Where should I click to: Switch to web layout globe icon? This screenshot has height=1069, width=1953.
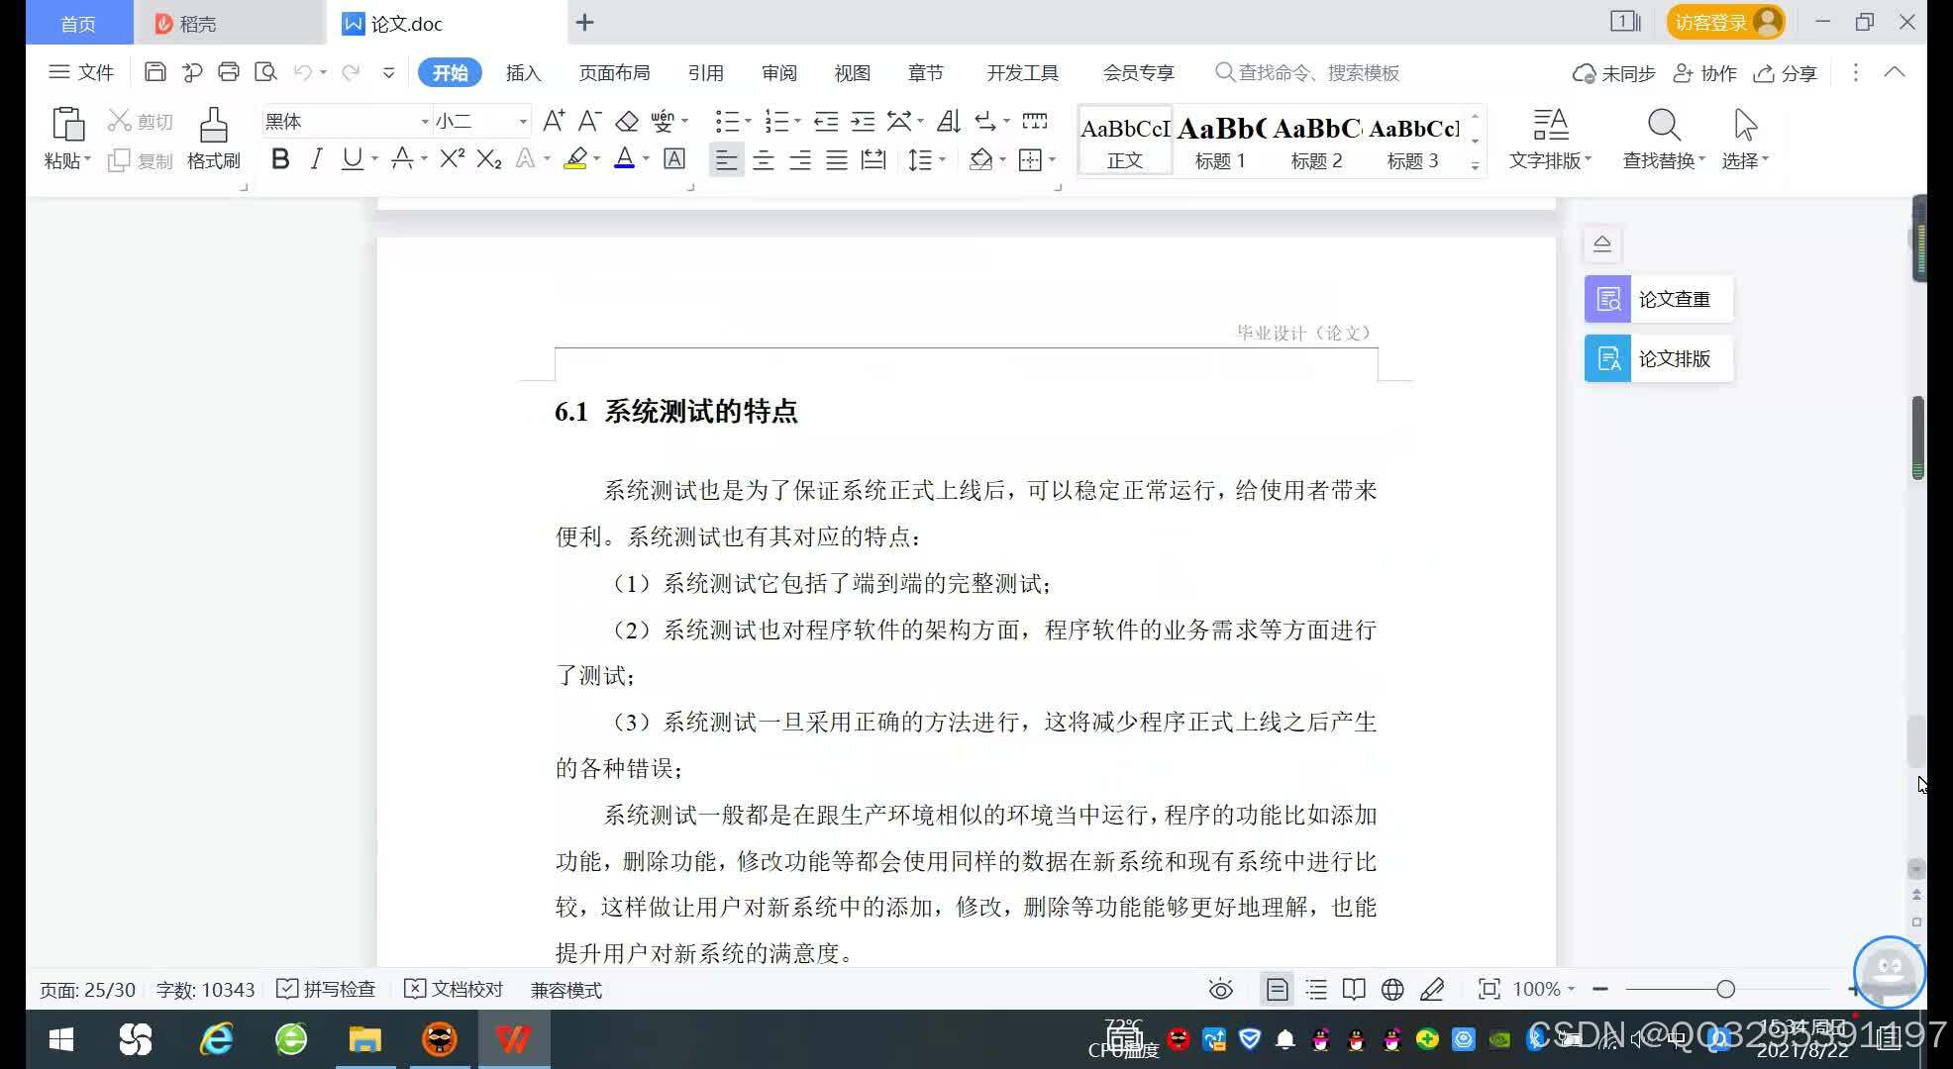click(1392, 989)
